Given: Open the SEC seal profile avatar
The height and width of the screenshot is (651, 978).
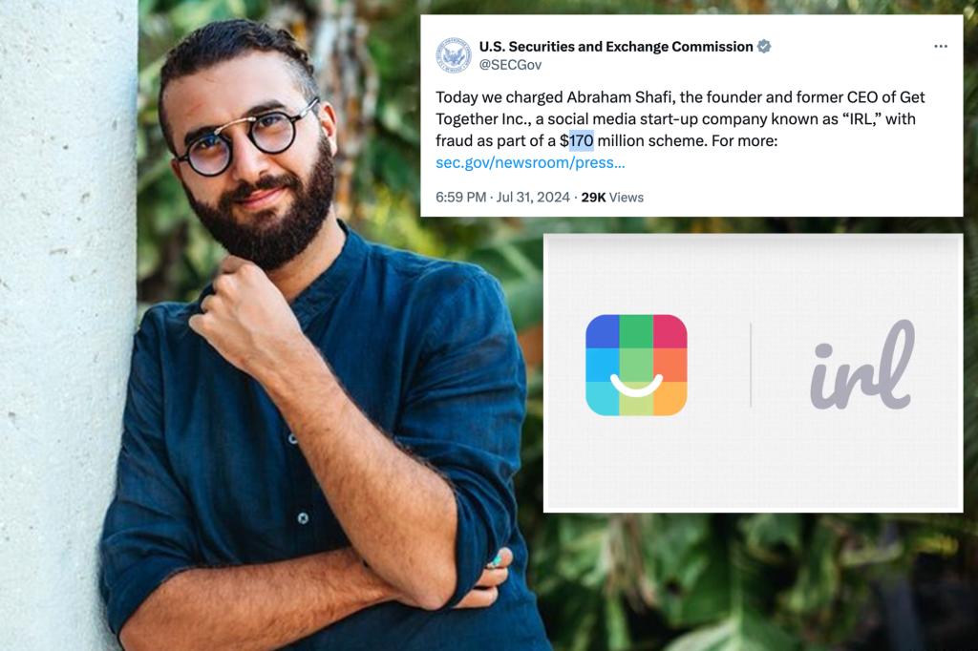Looking at the screenshot, I should [x=454, y=54].
